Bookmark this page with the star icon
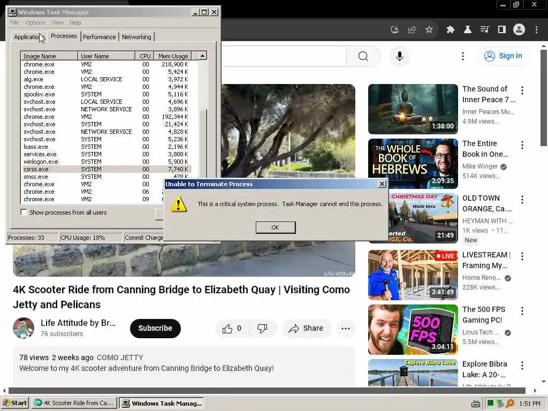 [x=429, y=30]
